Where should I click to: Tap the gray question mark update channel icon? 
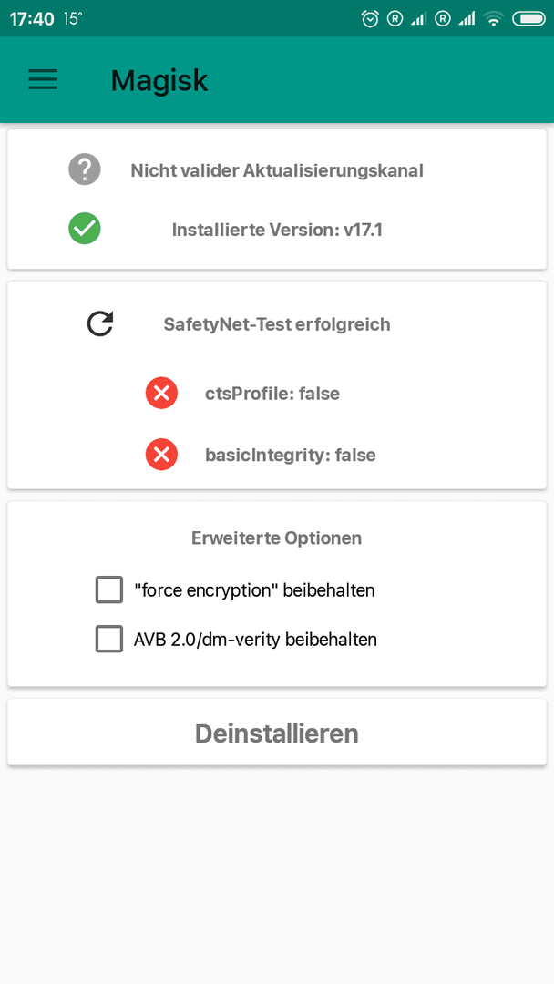click(85, 169)
